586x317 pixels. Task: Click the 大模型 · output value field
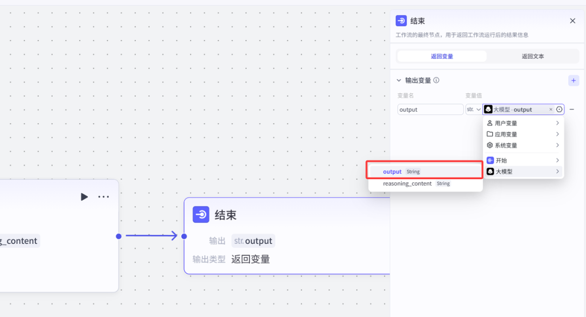pos(523,110)
